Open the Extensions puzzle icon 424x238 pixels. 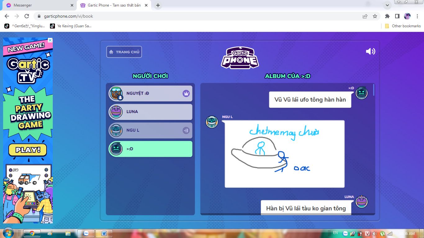point(387,16)
